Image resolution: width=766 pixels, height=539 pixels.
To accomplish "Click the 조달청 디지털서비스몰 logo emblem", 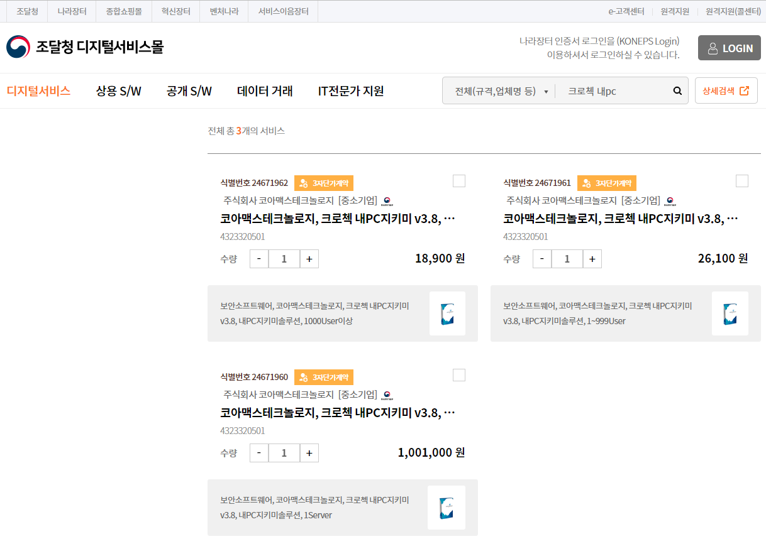I will coord(18,47).
